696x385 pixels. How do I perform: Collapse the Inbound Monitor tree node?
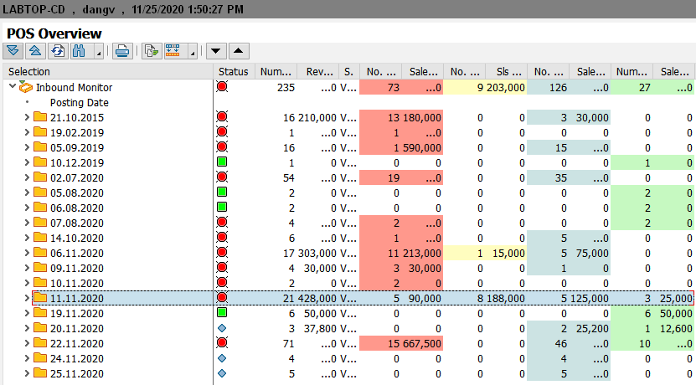point(12,87)
